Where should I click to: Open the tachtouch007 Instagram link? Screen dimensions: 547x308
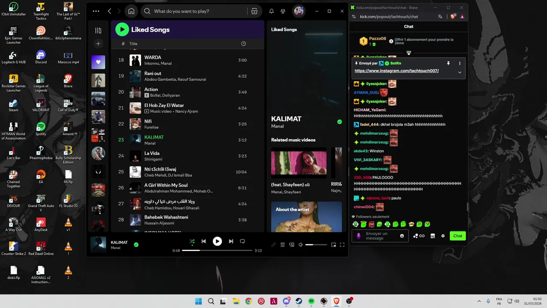click(397, 71)
